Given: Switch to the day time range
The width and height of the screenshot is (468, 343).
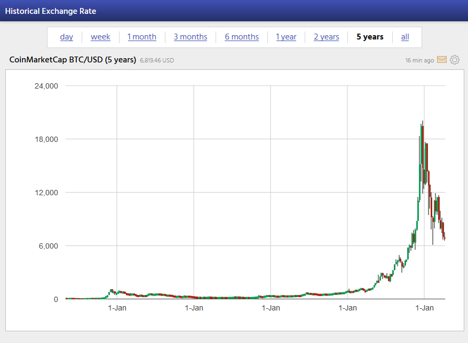Looking at the screenshot, I should point(67,37).
